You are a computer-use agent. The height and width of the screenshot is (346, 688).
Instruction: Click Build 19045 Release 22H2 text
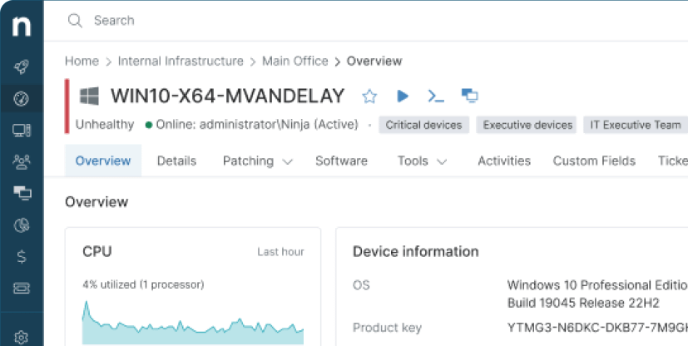(583, 303)
